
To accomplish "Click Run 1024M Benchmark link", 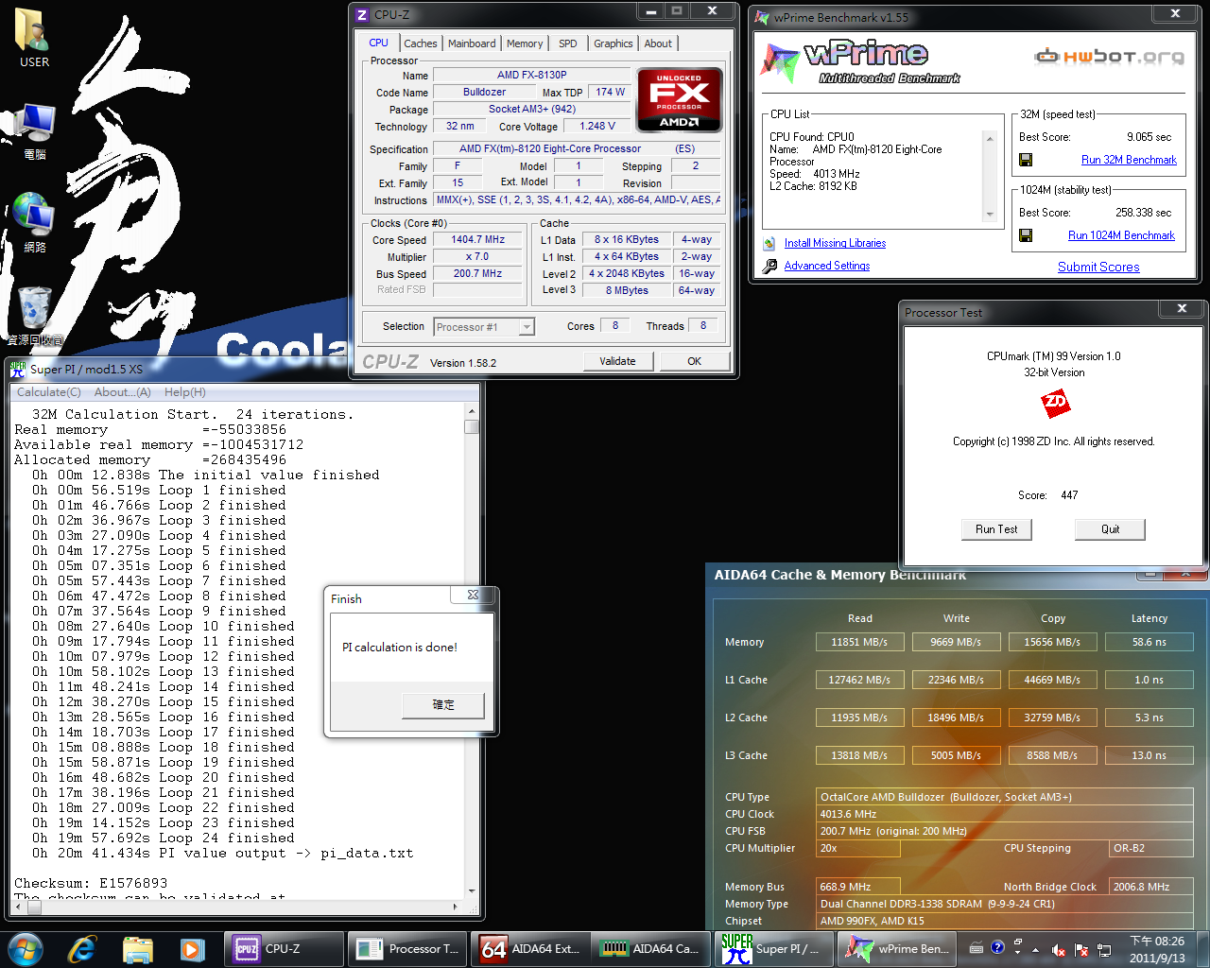I will [x=1121, y=235].
